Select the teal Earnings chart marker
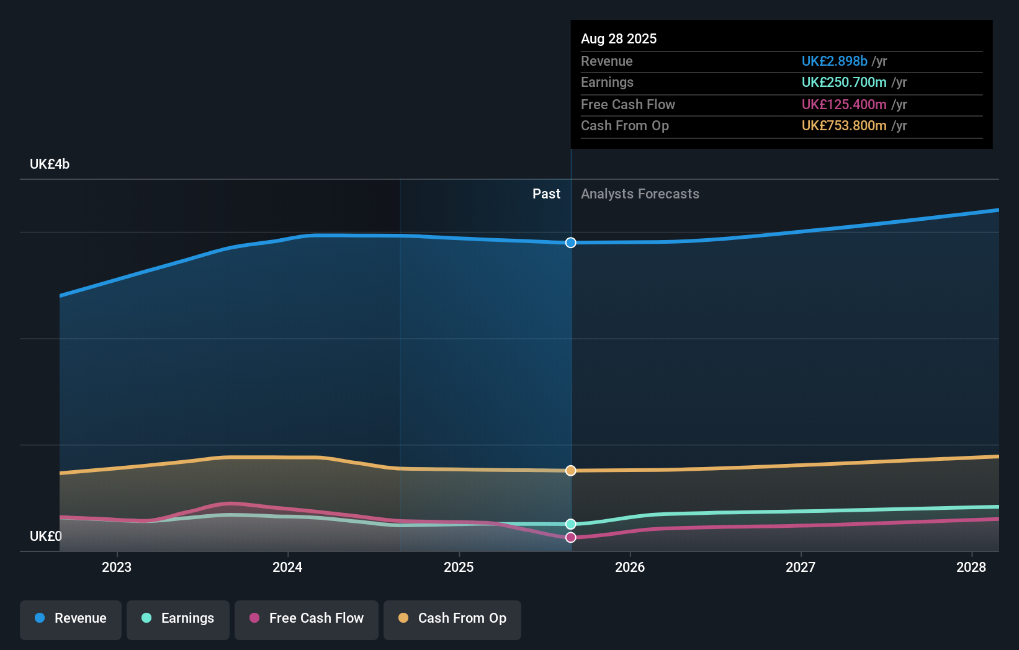Screen dimensions: 1019x650 point(570,524)
